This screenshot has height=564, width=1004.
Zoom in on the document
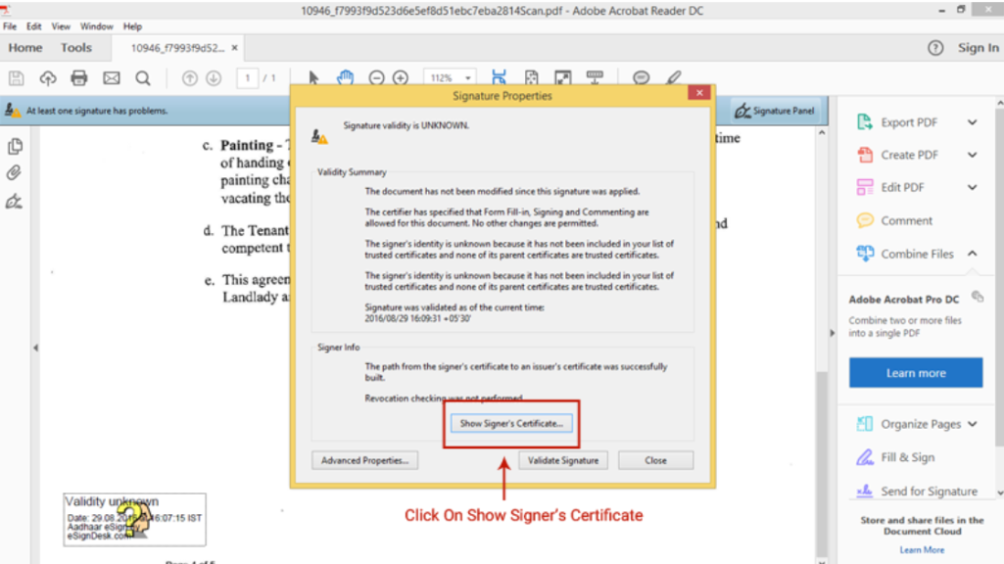tap(400, 78)
